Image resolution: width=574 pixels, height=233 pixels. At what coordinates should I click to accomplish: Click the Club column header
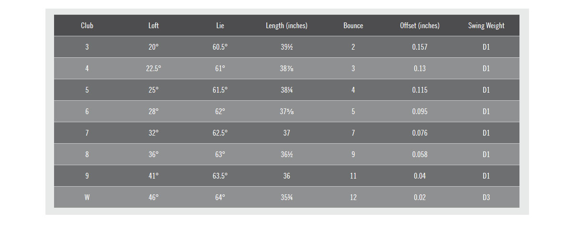(87, 26)
